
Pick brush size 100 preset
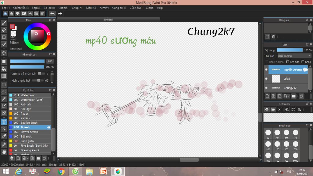(268, 145)
